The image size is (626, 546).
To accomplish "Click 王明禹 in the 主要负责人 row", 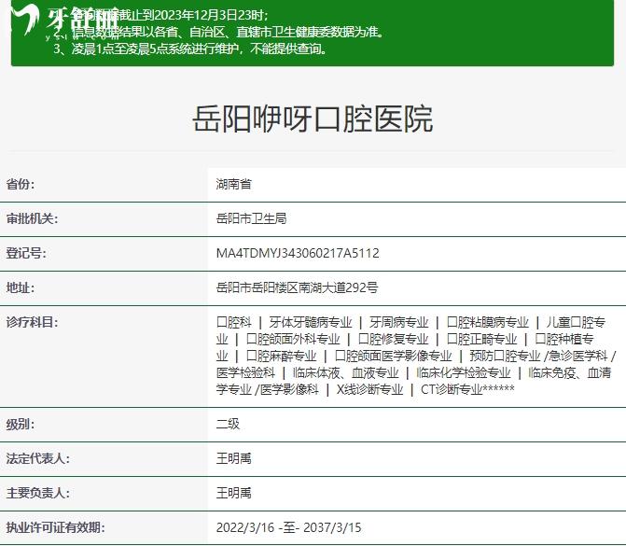I will click(x=233, y=493).
